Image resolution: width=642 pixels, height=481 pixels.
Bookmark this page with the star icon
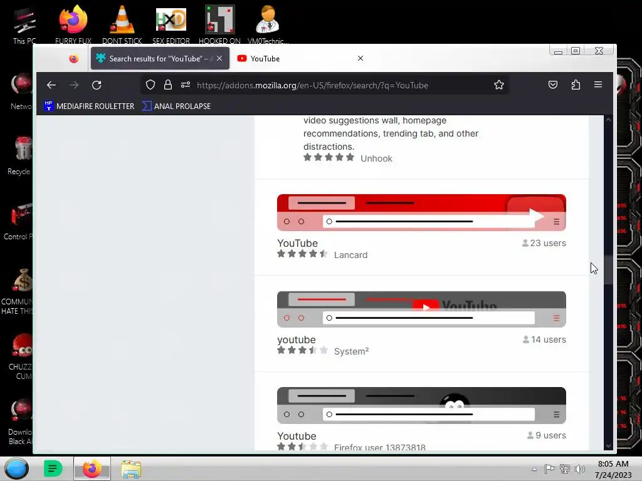498,85
